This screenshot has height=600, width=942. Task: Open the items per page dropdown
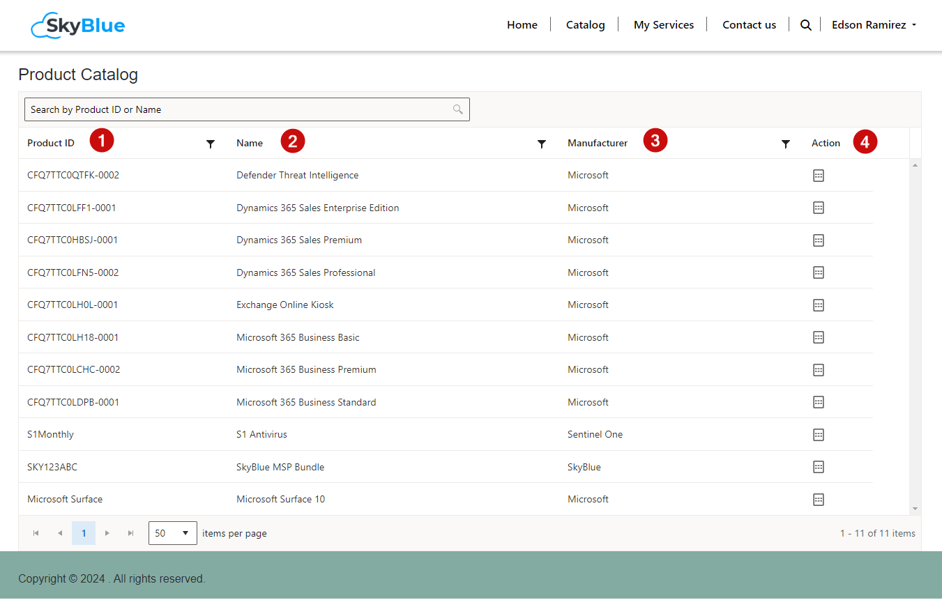point(173,533)
